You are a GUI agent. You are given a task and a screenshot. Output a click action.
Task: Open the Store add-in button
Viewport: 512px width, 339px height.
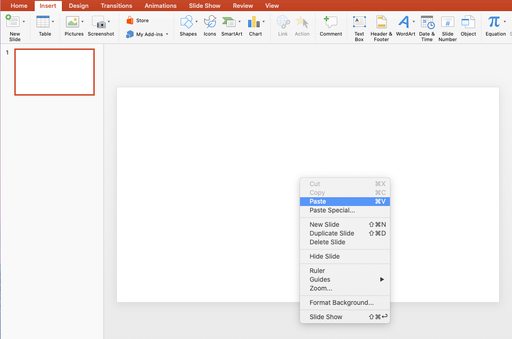137,20
